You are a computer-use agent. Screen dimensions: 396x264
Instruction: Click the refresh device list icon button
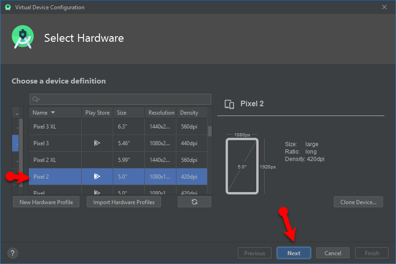194,202
